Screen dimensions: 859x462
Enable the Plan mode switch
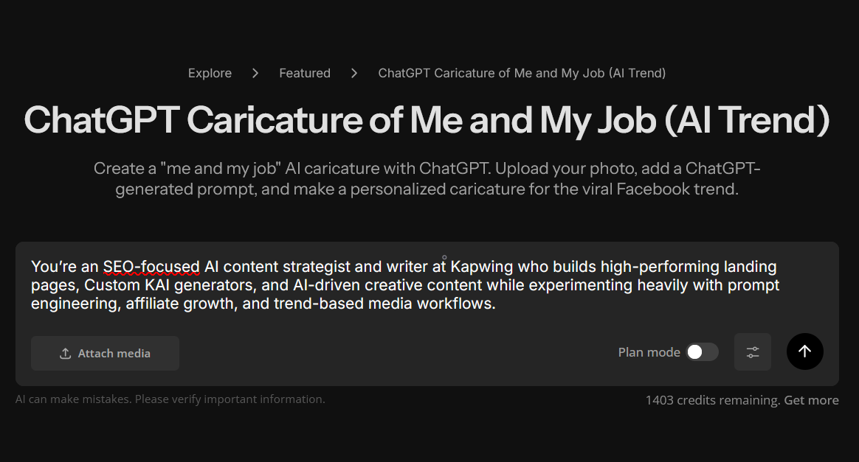(x=702, y=352)
